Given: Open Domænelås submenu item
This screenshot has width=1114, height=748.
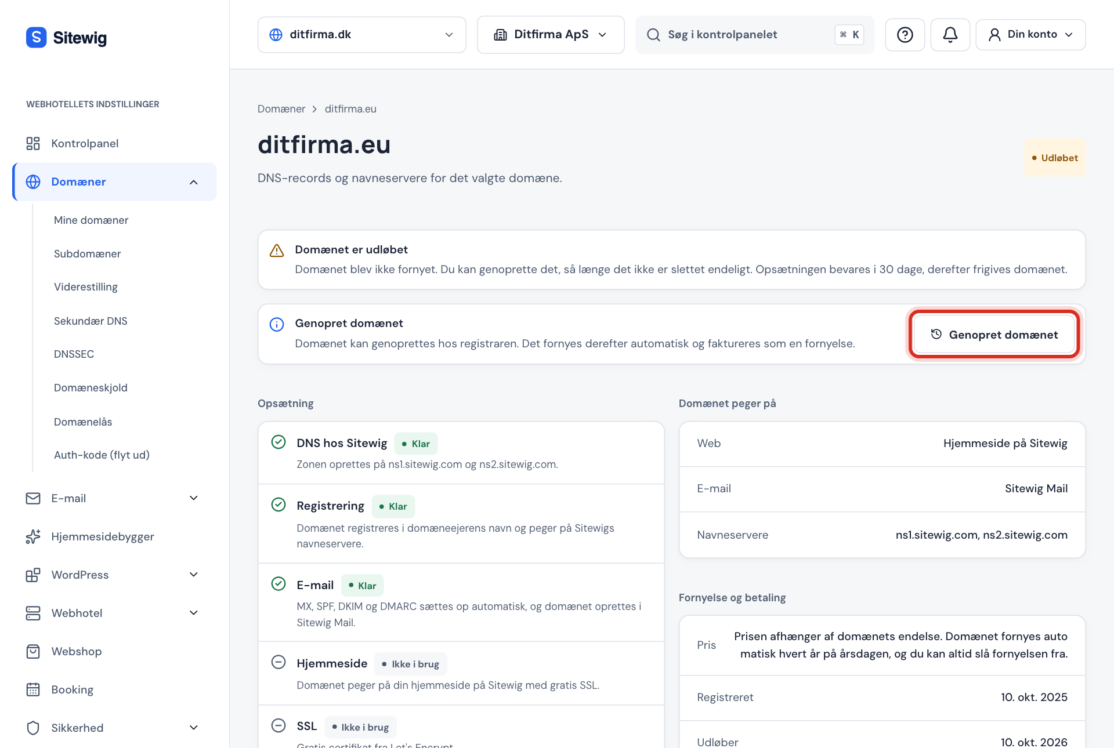Looking at the screenshot, I should click(x=83, y=422).
